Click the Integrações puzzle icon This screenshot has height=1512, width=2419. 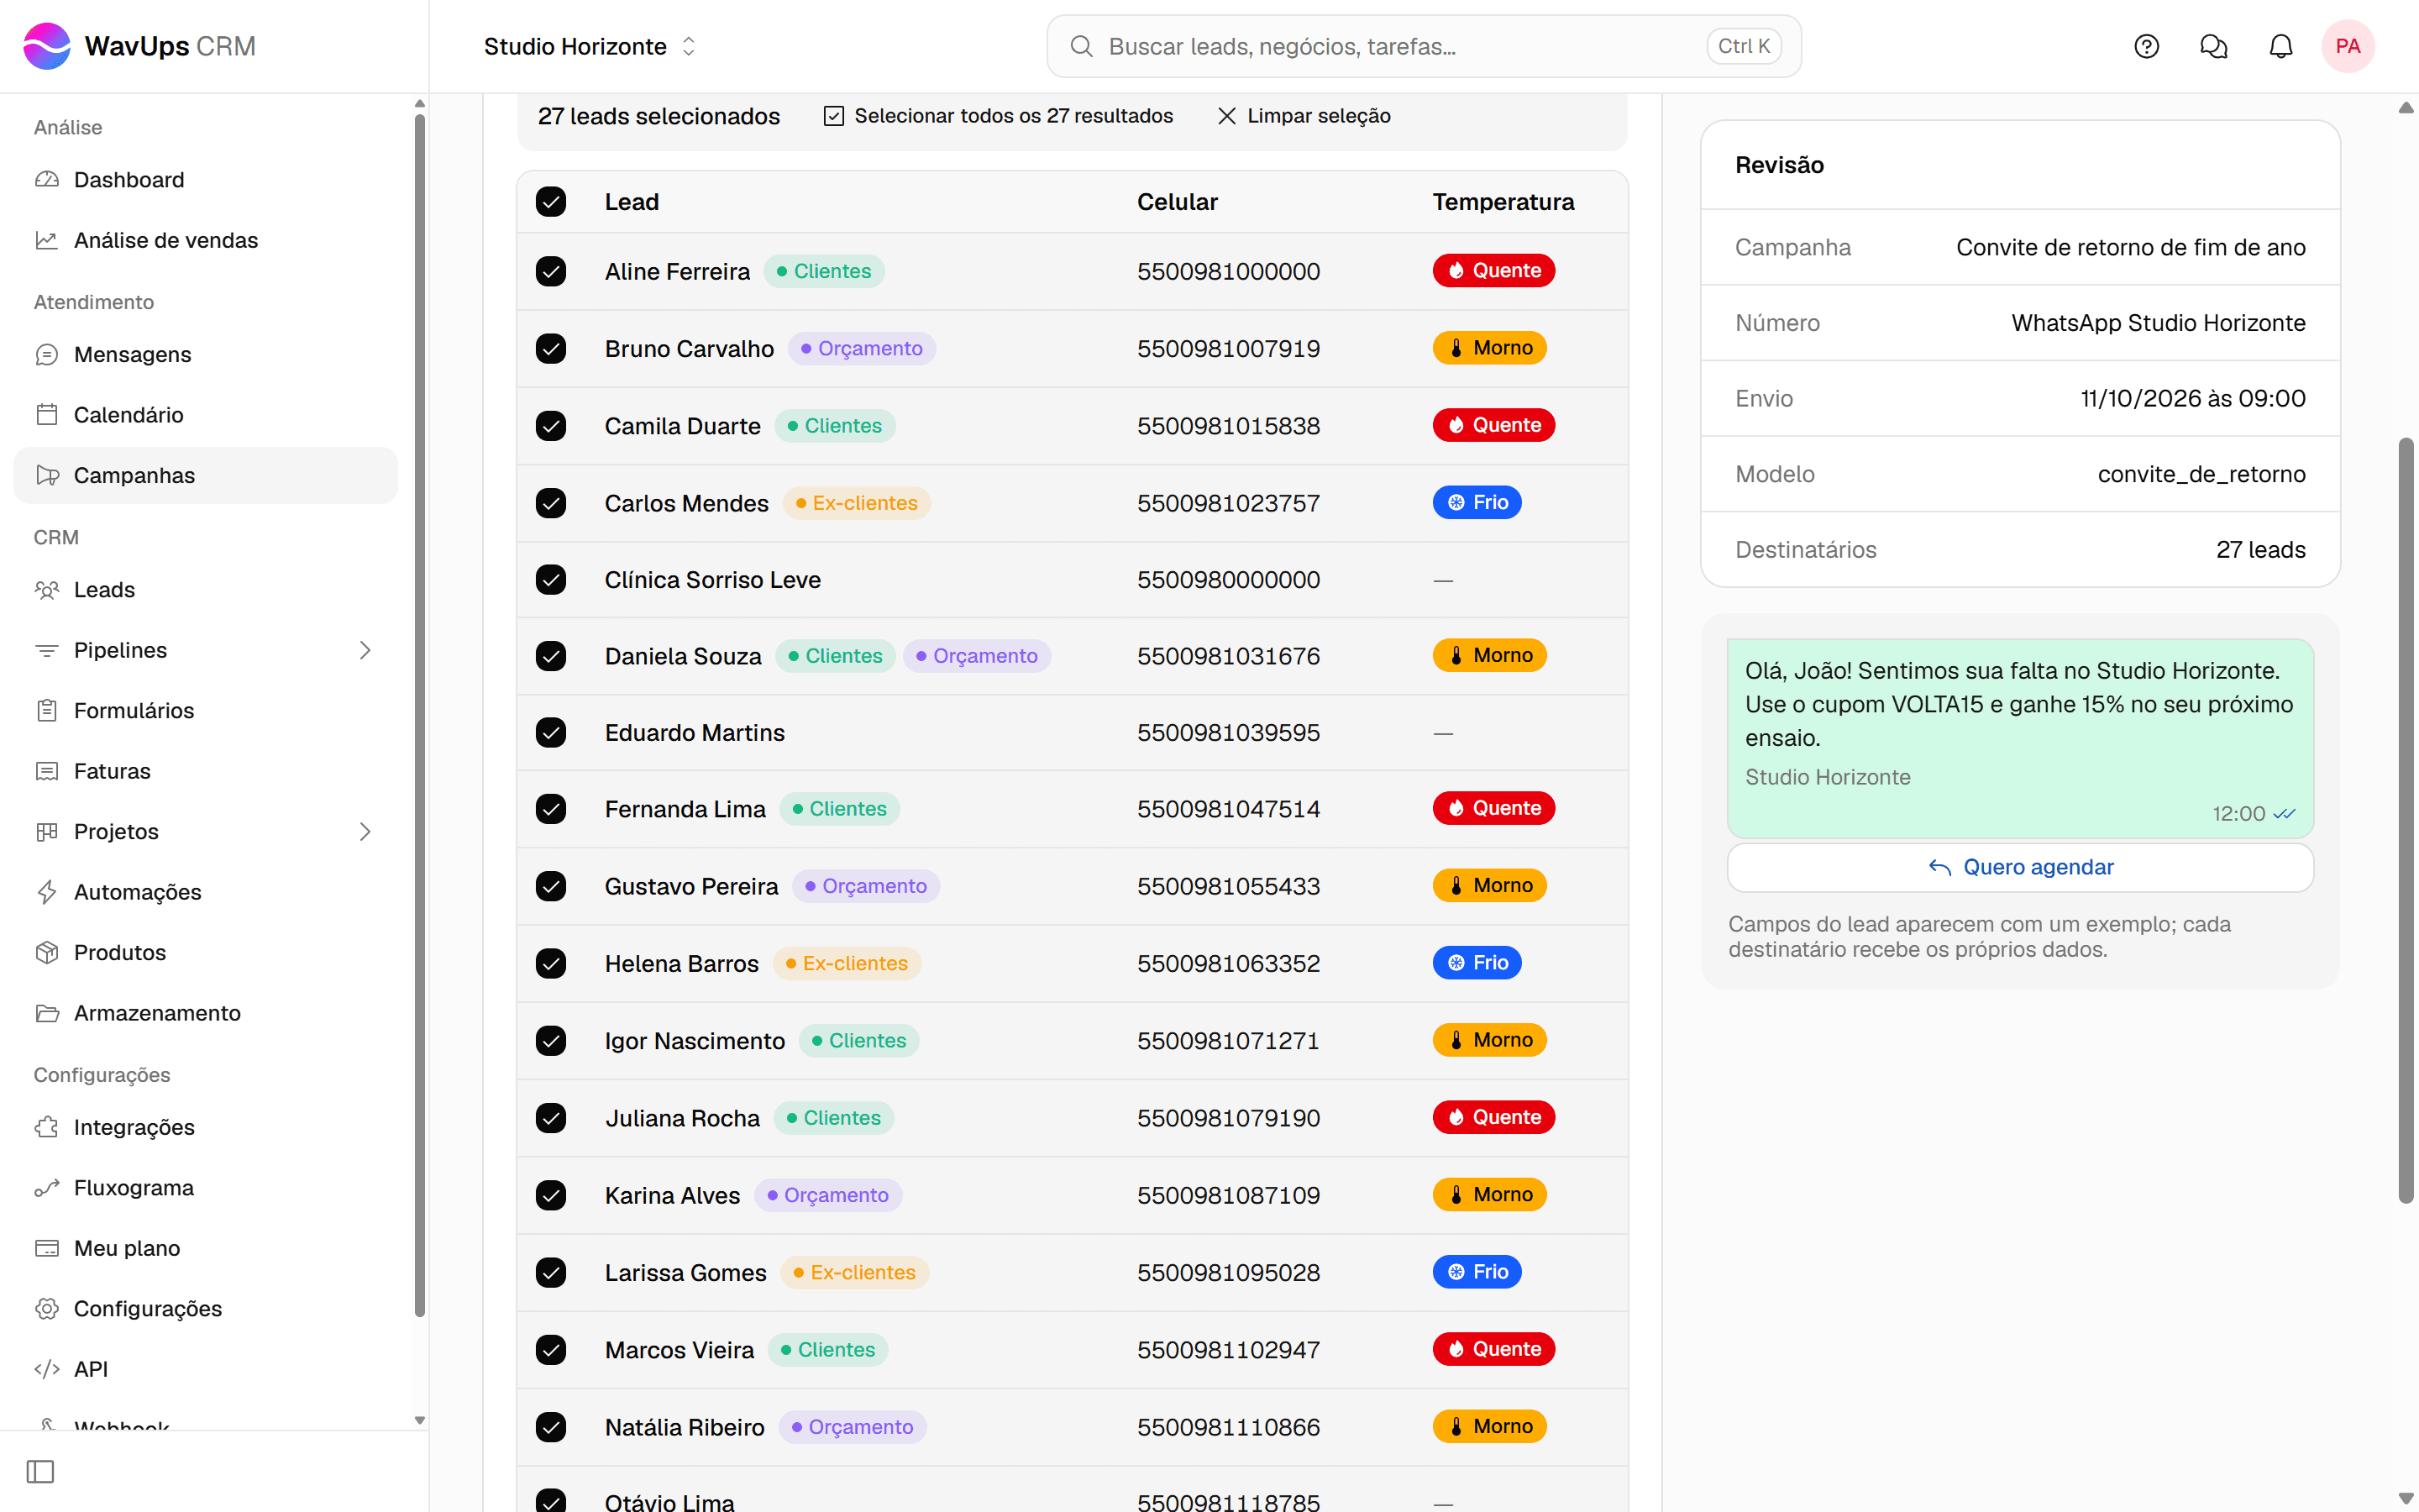(x=47, y=1127)
